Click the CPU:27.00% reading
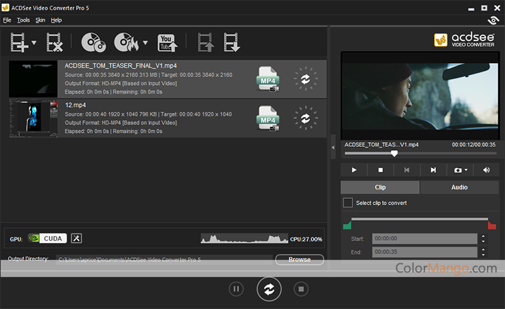The image size is (505, 309). pyautogui.click(x=306, y=239)
